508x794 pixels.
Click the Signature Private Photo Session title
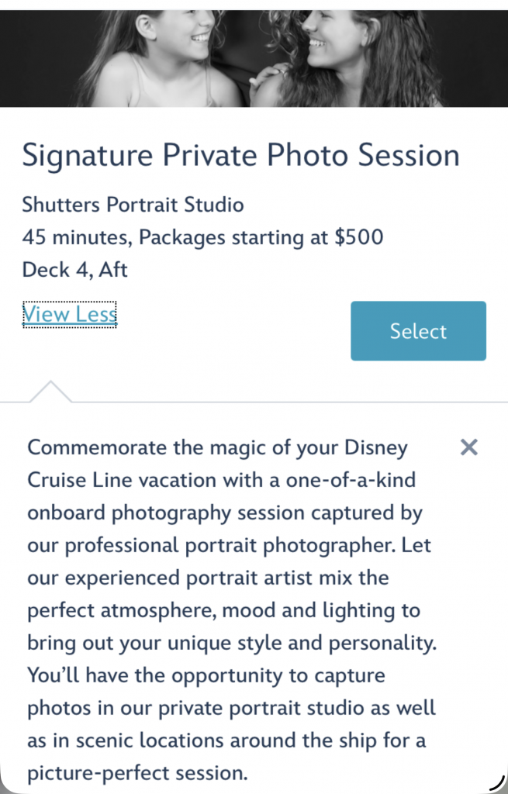[x=240, y=156]
